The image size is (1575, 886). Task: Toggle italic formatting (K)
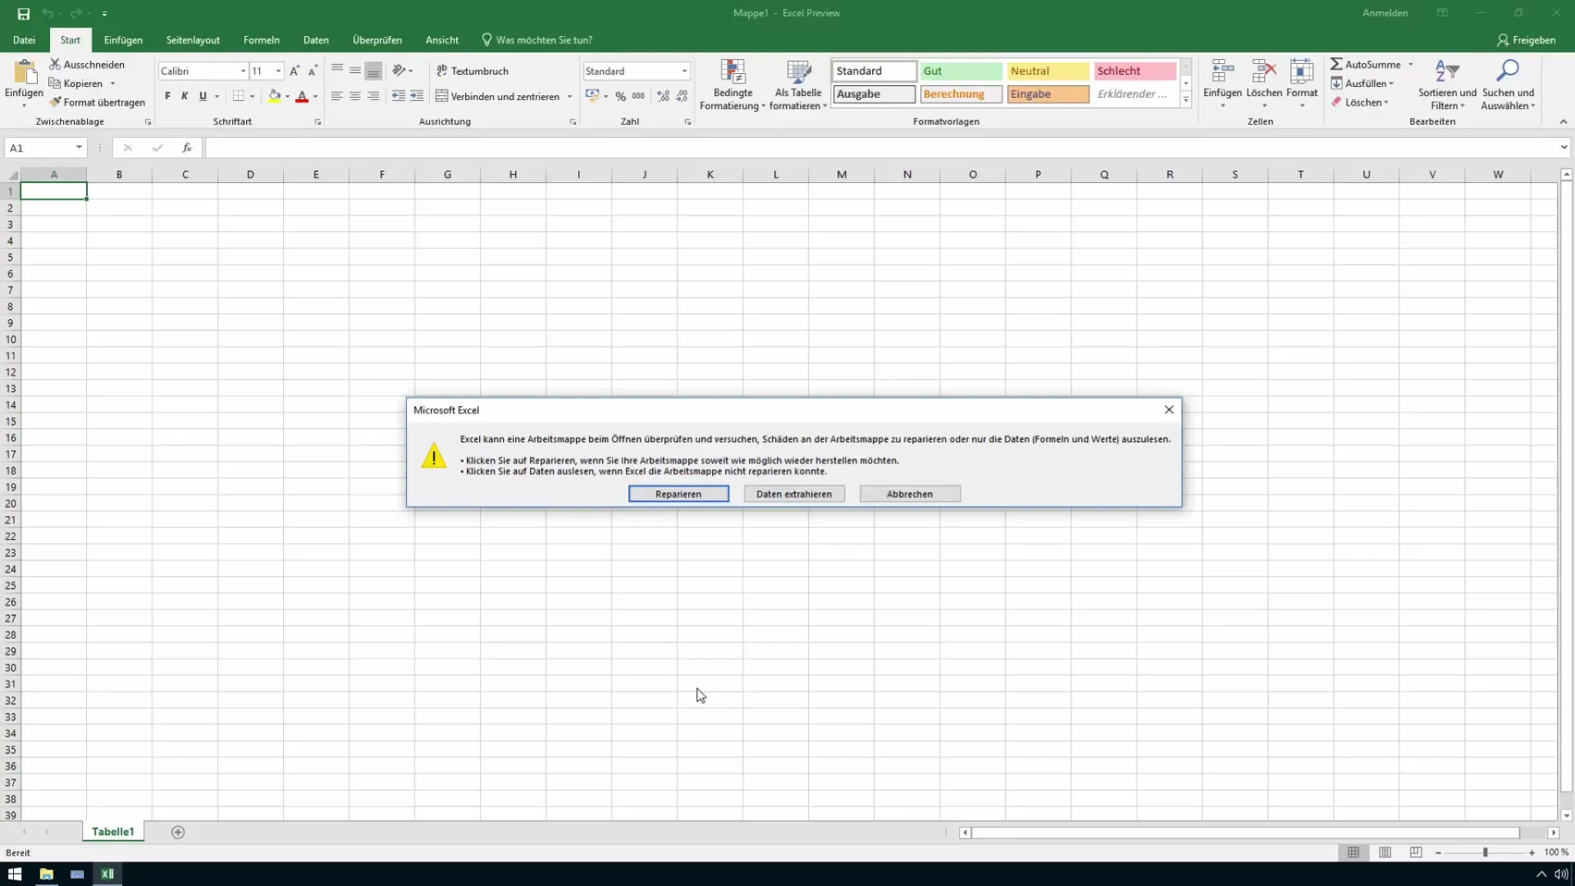click(x=185, y=96)
